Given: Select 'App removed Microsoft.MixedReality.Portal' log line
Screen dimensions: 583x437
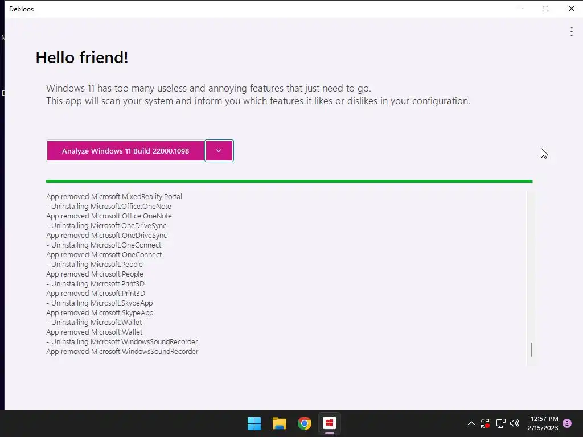Looking at the screenshot, I should (114, 196).
